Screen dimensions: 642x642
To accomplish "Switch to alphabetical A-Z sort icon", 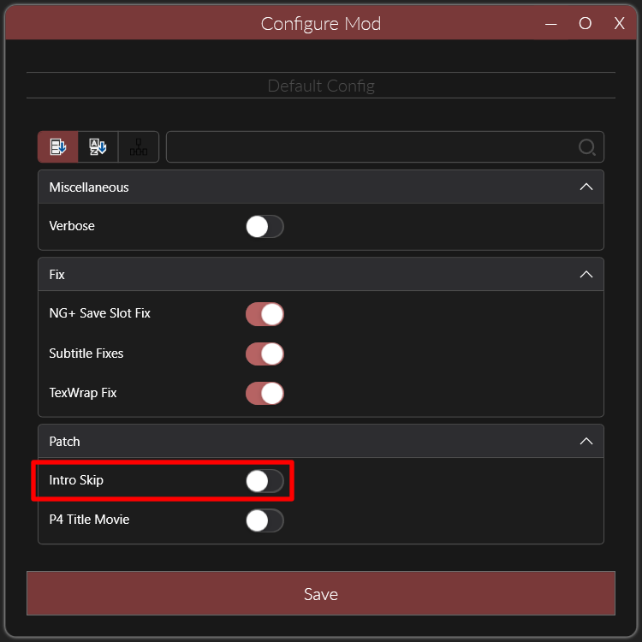I will (98, 146).
